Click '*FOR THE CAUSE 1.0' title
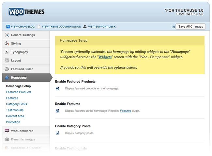This screenshot has height=156, width=212. (x=184, y=10)
